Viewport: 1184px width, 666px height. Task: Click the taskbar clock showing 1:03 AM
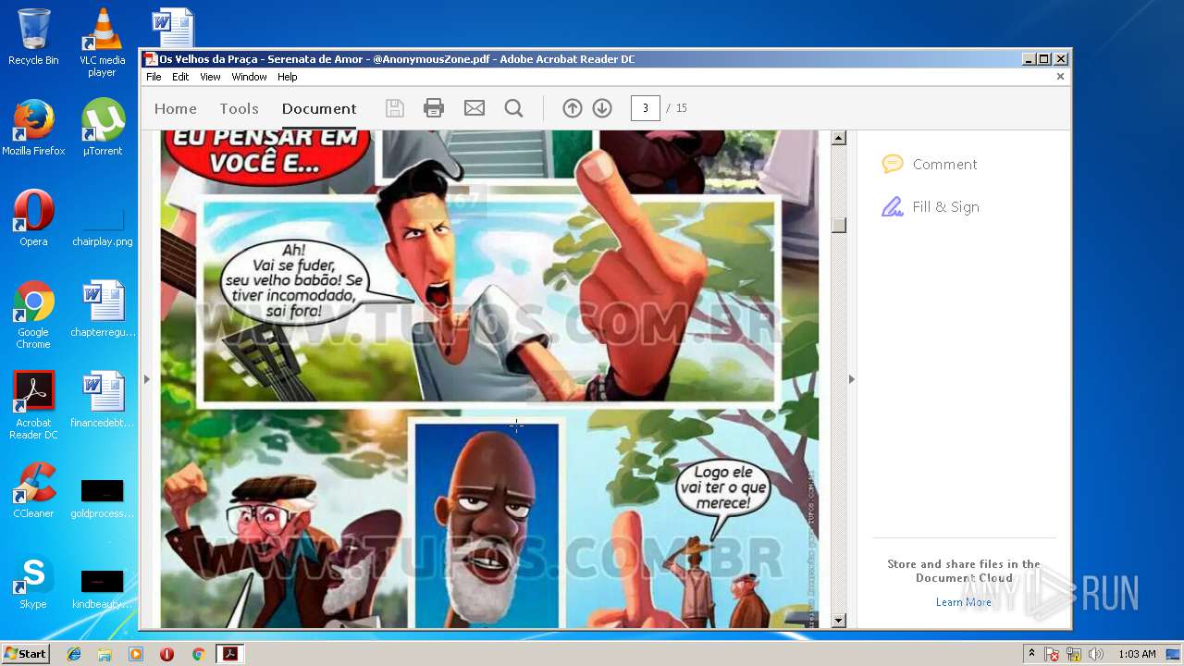(x=1136, y=654)
